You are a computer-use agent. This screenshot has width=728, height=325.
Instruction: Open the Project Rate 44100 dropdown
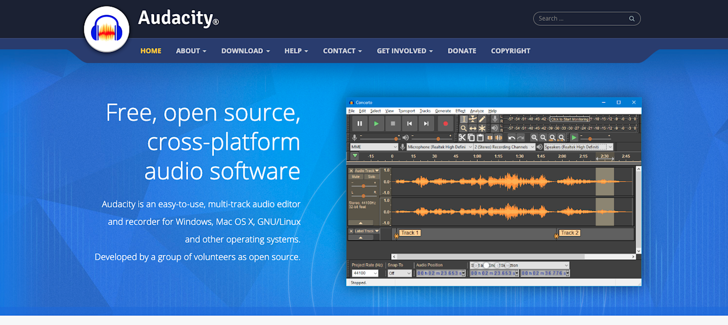(x=365, y=273)
